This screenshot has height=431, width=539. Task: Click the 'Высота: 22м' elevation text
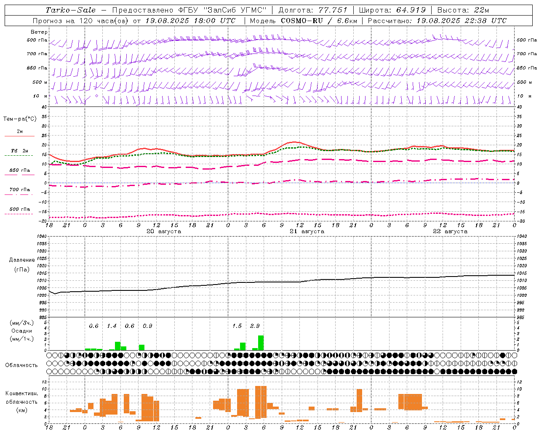pos(463,10)
